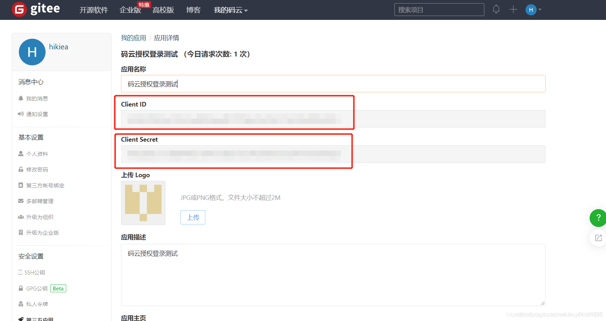Click the 安全设置 section heading

click(31, 256)
